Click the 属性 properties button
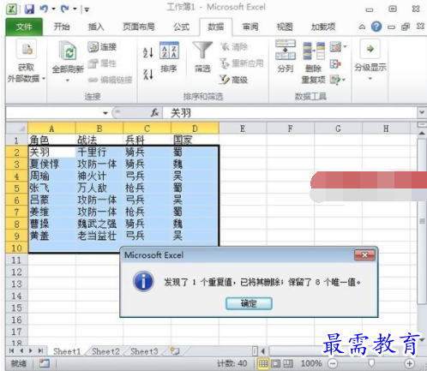The height and width of the screenshot is (371, 427). click(102, 63)
